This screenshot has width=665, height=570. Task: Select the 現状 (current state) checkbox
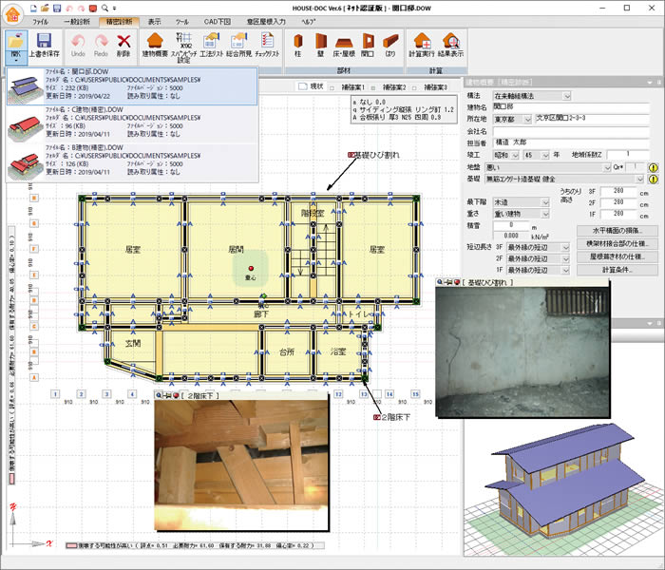point(304,86)
